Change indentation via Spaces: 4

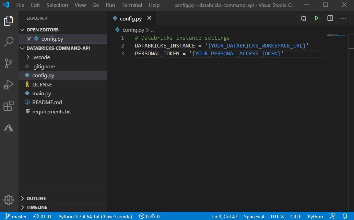pyautogui.click(x=254, y=216)
